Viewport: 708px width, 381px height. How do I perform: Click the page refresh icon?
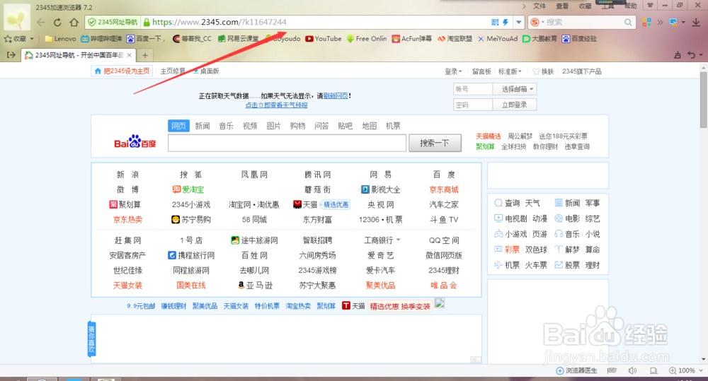coord(57,22)
